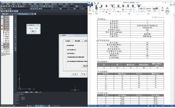This screenshot has height=108, width=175.
Task: Click the New drawing icon in ZWCAD toolbar
Action: [x=2, y=6]
